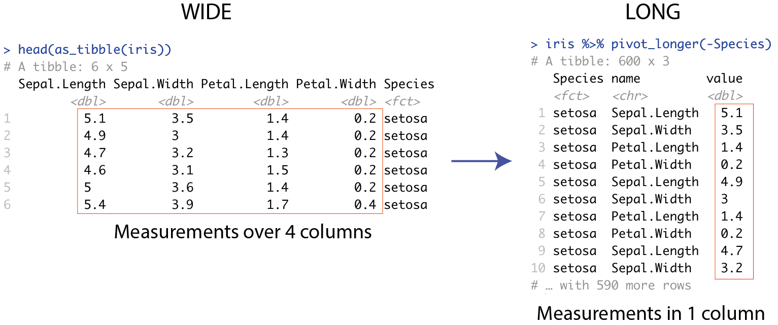Click the Species column header in wide table

pos(409,84)
